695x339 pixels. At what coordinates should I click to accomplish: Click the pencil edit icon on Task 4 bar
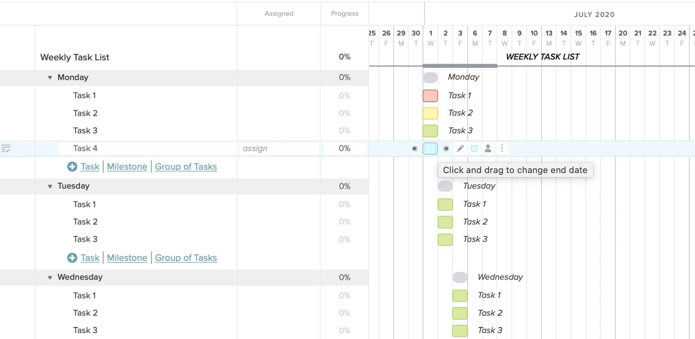460,149
